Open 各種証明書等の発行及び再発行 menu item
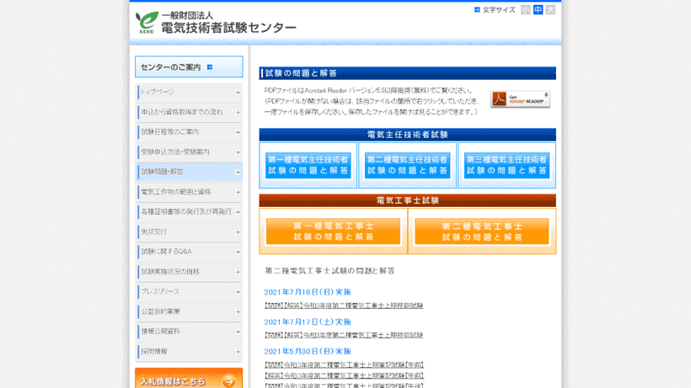This screenshot has width=691, height=388. 189,211
